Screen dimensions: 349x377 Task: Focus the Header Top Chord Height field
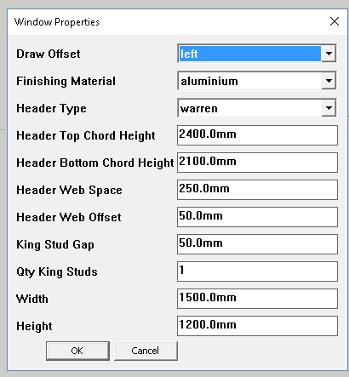click(257, 135)
